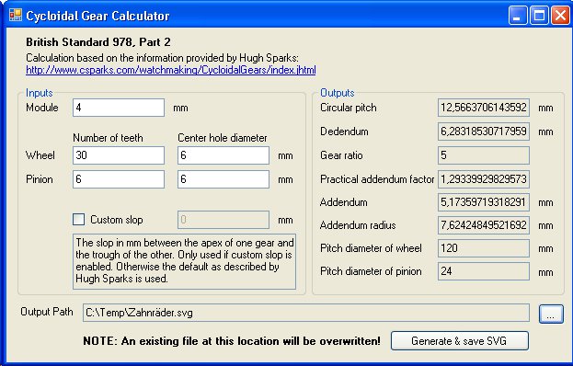Minimize the Cycloidal Gear Calculator window
This screenshot has height=366, width=573.
[x=518, y=16]
